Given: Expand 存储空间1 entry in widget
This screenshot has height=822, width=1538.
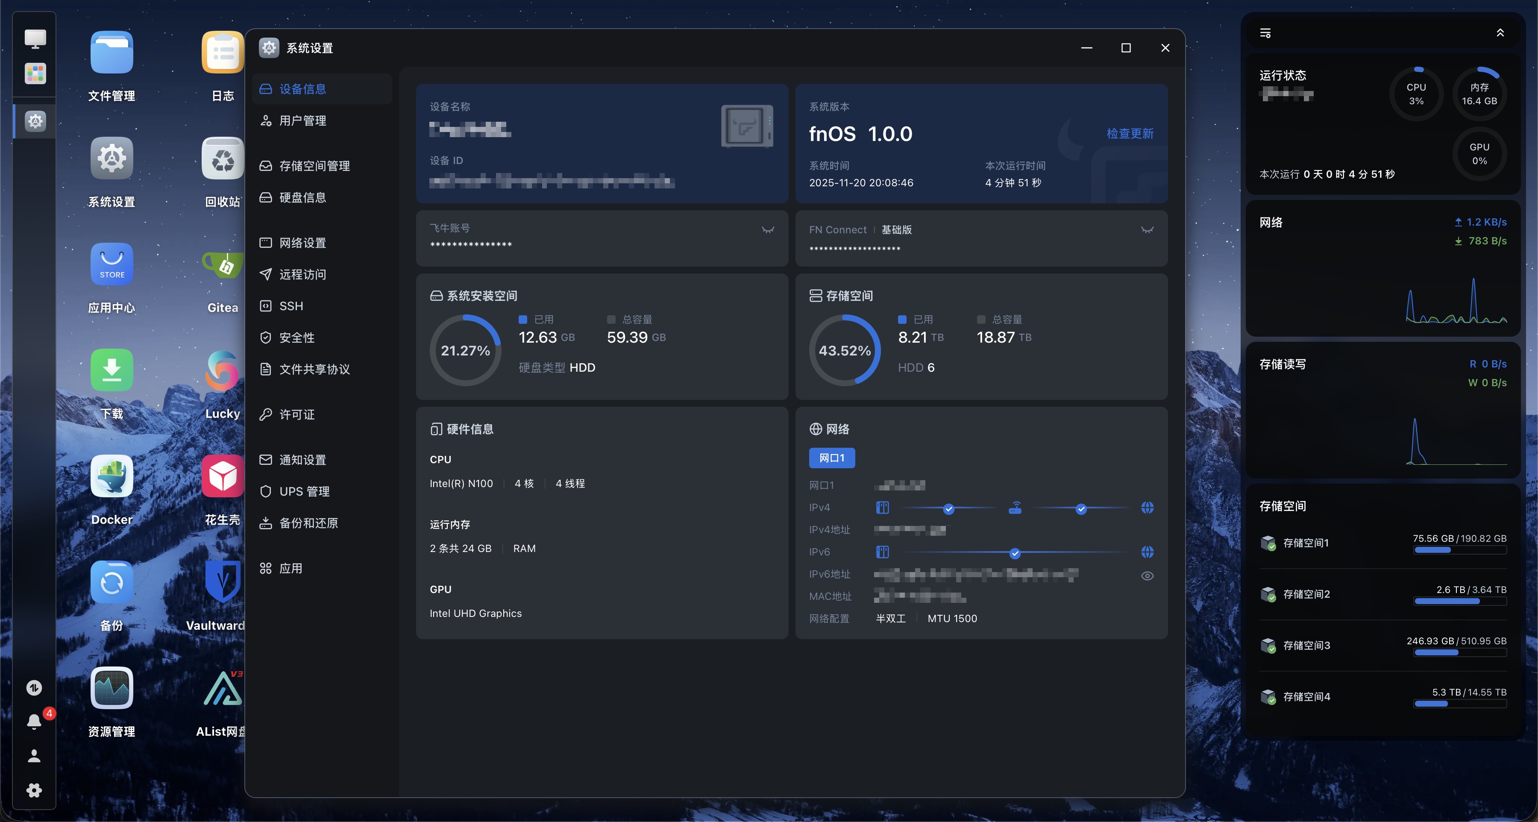Looking at the screenshot, I should point(1306,543).
